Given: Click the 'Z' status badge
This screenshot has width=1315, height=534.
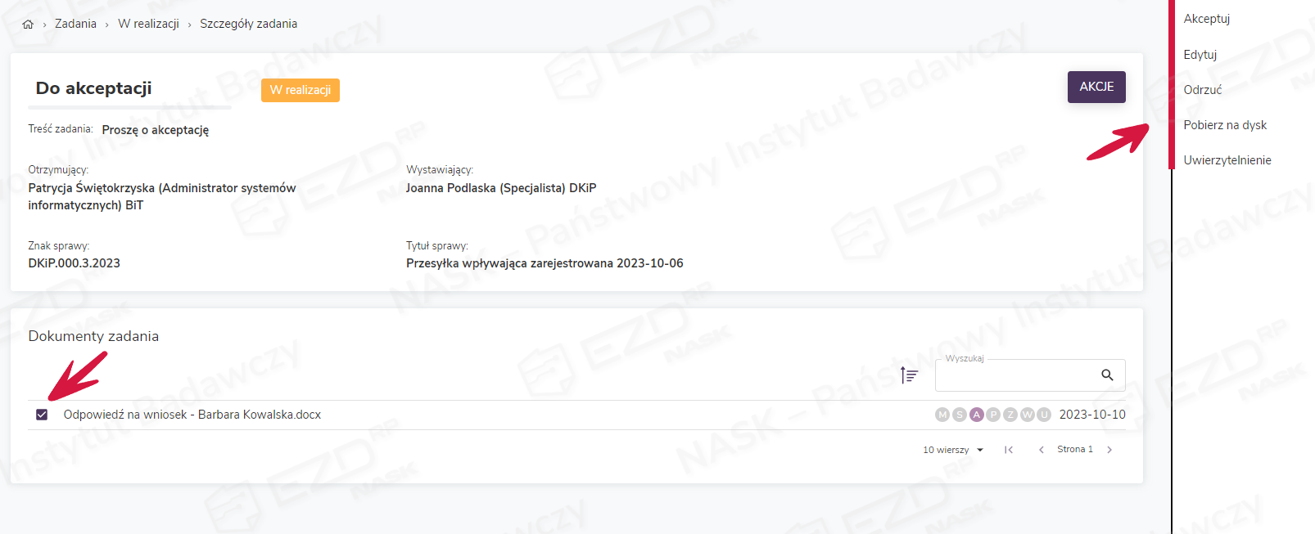Looking at the screenshot, I should 1010,415.
